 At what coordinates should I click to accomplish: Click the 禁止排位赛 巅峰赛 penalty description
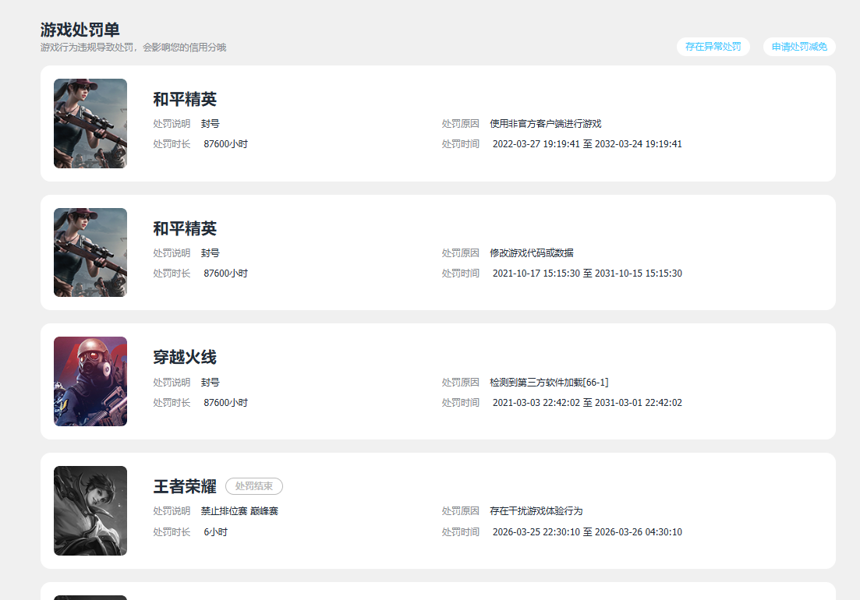click(239, 511)
